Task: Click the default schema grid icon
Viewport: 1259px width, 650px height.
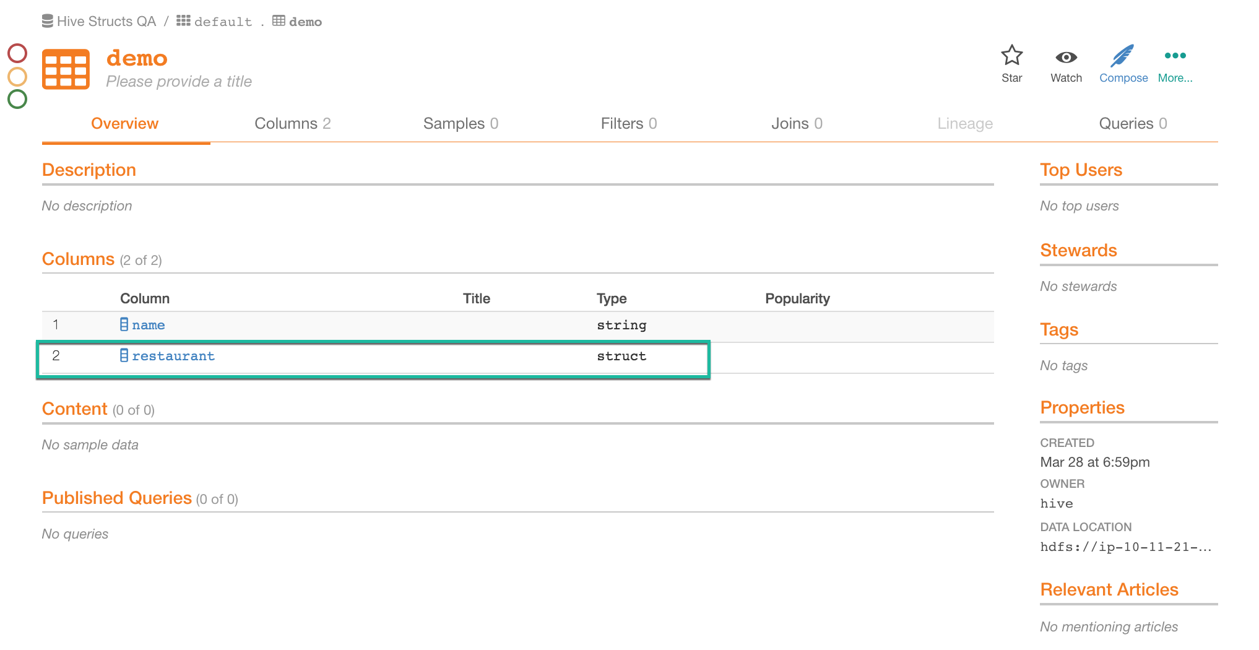Action: pos(183,21)
